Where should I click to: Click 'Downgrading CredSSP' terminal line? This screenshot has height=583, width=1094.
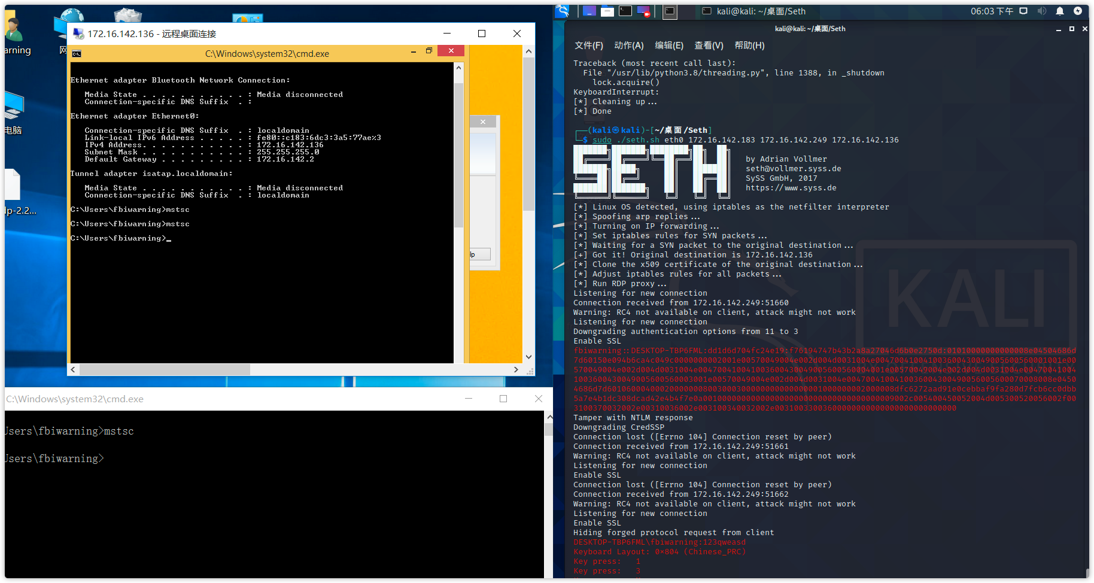(619, 427)
